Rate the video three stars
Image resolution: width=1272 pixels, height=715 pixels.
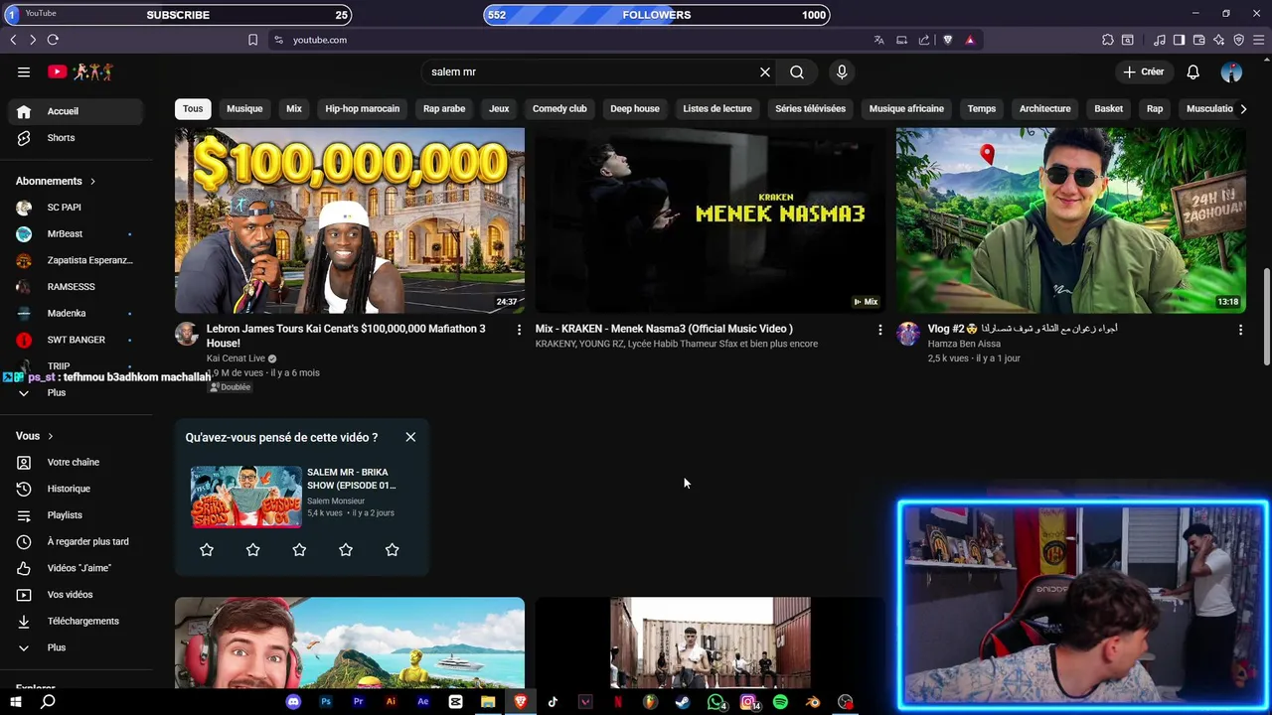pyautogui.click(x=299, y=549)
